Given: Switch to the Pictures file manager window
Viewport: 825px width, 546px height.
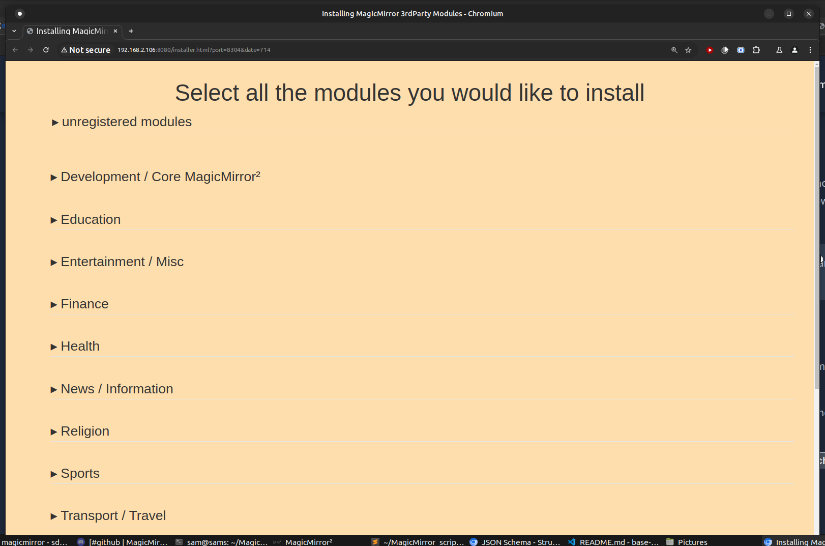Looking at the screenshot, I should tap(687, 542).
